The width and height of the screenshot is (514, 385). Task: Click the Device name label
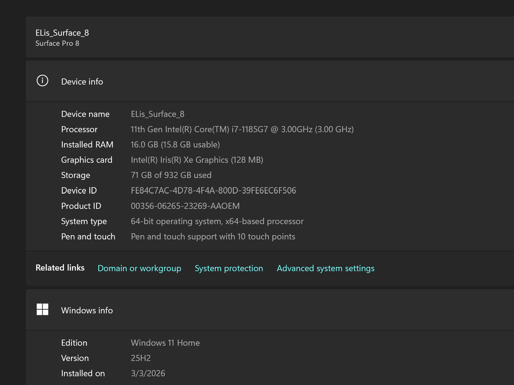pos(85,114)
